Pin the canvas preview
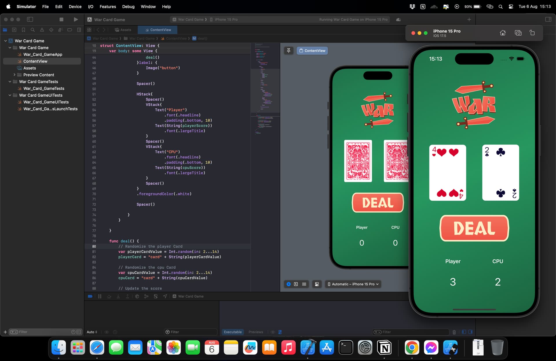The width and height of the screenshot is (556, 361). (289, 51)
